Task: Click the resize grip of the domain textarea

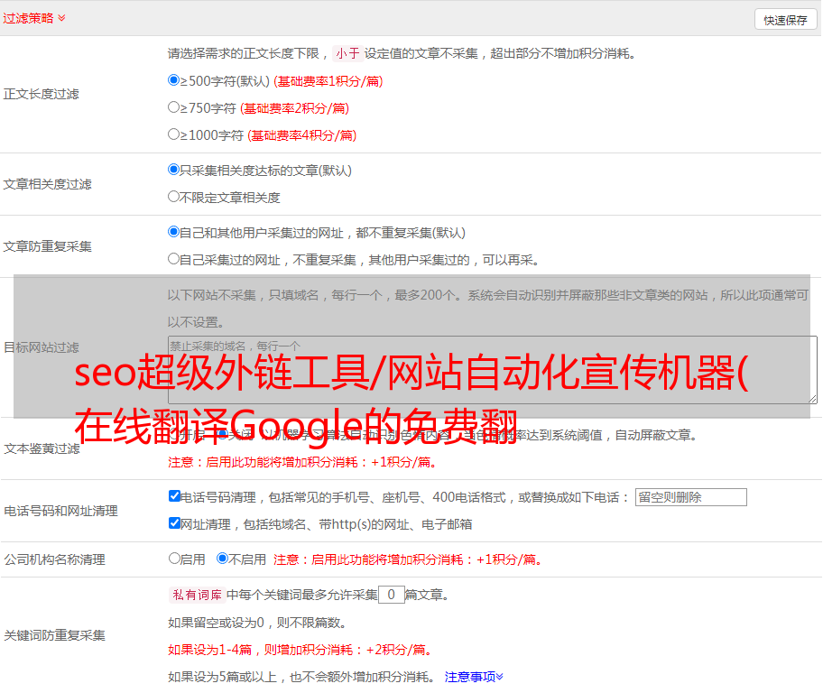Action: click(x=812, y=399)
